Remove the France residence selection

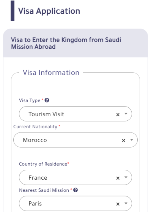point(118,178)
